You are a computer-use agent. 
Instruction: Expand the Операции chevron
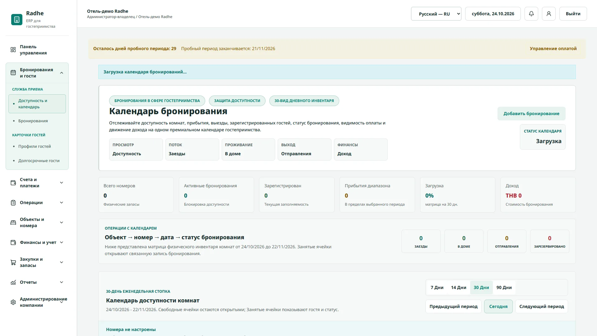pyautogui.click(x=62, y=203)
